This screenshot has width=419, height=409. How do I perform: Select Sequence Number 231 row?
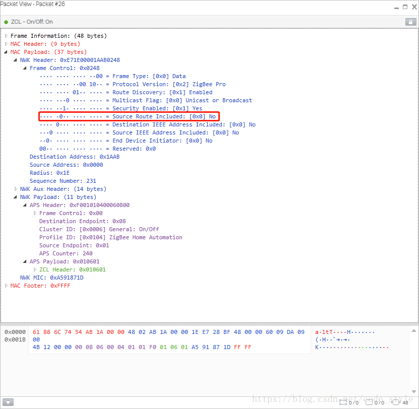63,181
